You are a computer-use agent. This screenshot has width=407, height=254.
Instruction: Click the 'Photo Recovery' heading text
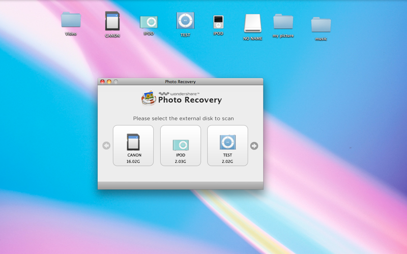190,100
